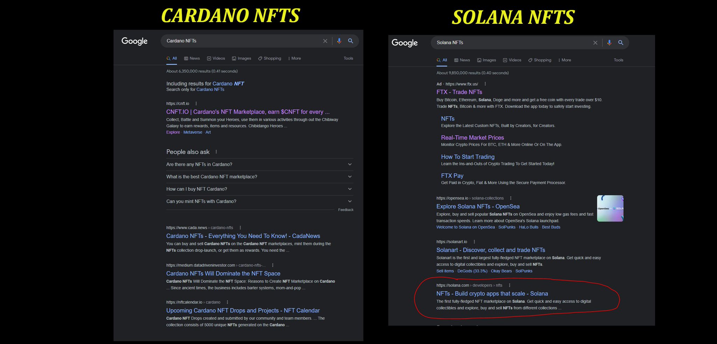Open the "FTX Pay" ad sitelink
The height and width of the screenshot is (344, 717).
(452, 176)
